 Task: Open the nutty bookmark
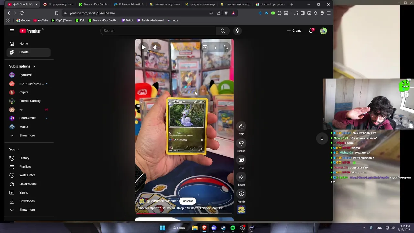click(173, 20)
